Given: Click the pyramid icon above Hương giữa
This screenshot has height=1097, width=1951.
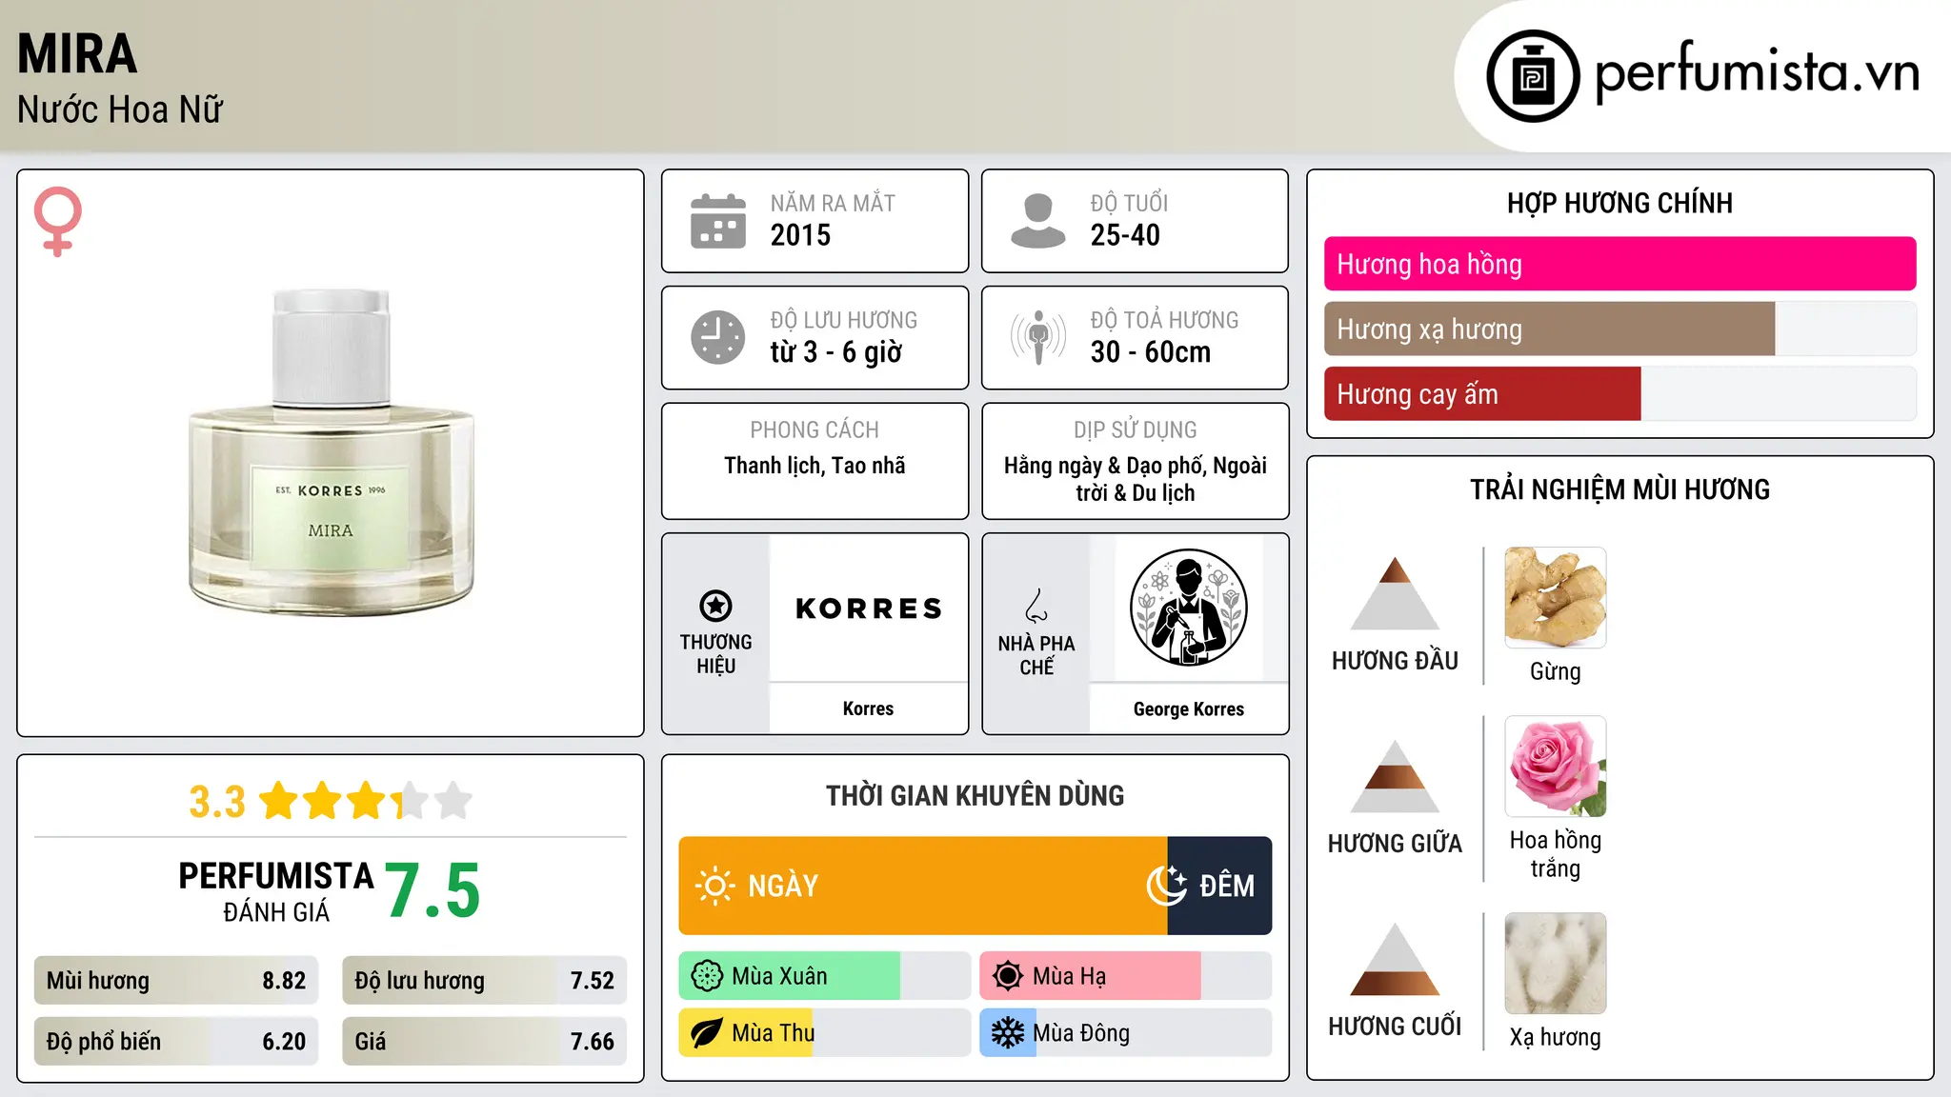Looking at the screenshot, I should point(1395,776).
